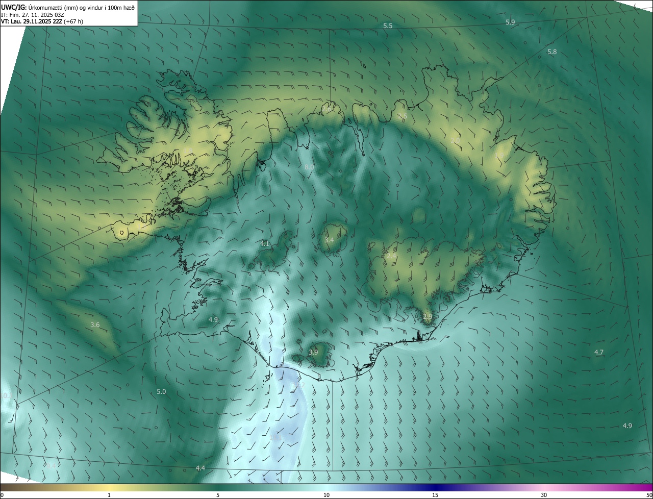Viewport: 653px width, 499px height.
Task: Select the 5 tick on the color legend
Action: (218, 495)
